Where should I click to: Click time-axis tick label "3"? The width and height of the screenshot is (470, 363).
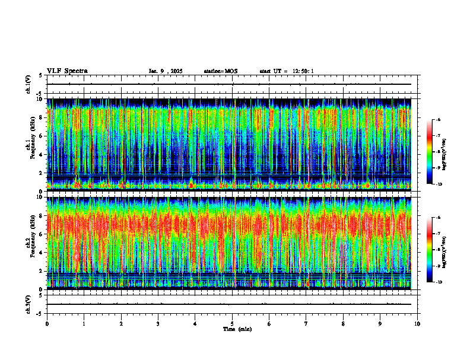(x=158, y=324)
